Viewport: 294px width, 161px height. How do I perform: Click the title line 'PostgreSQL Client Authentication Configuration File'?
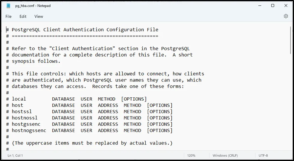[85, 30]
